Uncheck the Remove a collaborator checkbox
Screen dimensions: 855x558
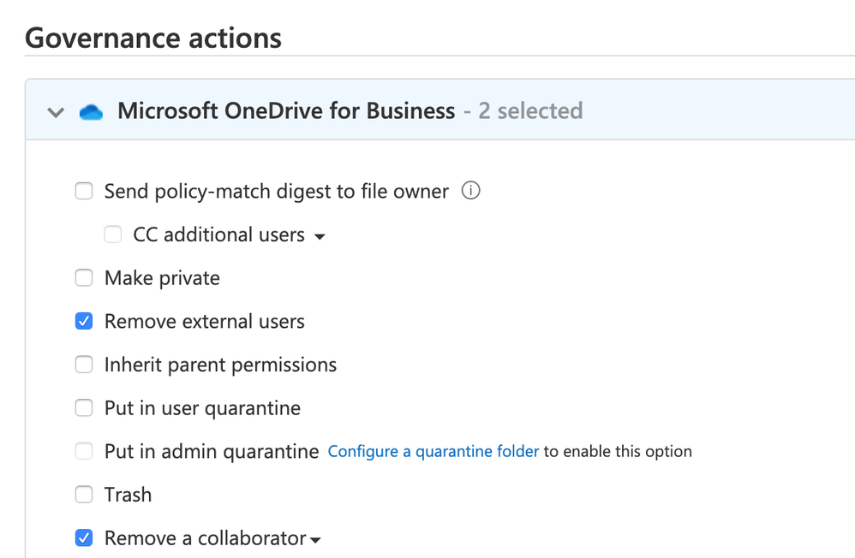[84, 538]
